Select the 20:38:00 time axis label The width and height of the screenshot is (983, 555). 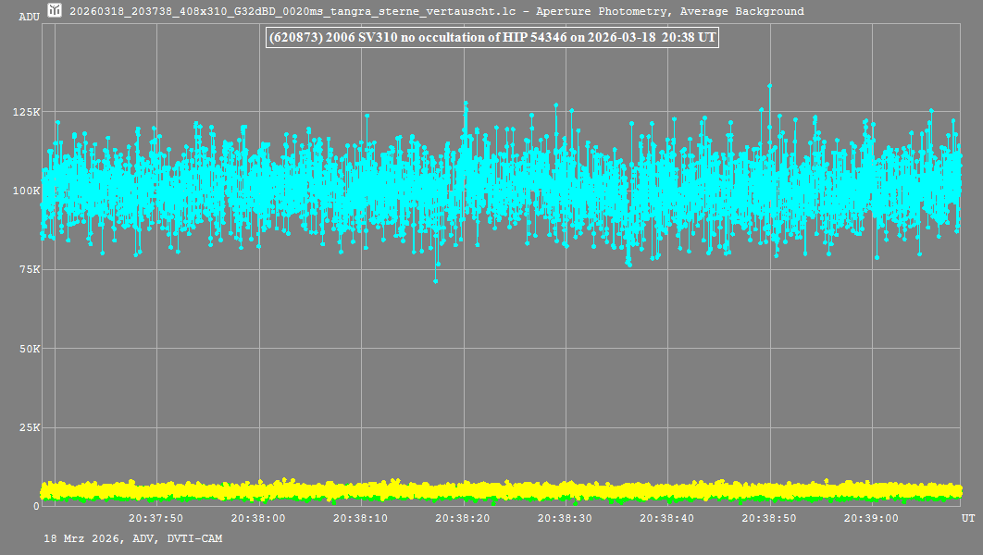pos(258,519)
